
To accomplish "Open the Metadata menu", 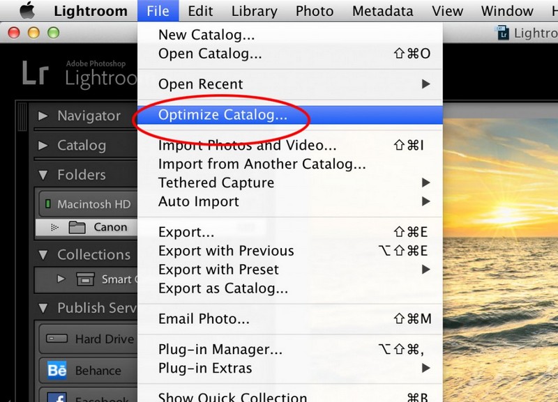I will (382, 10).
